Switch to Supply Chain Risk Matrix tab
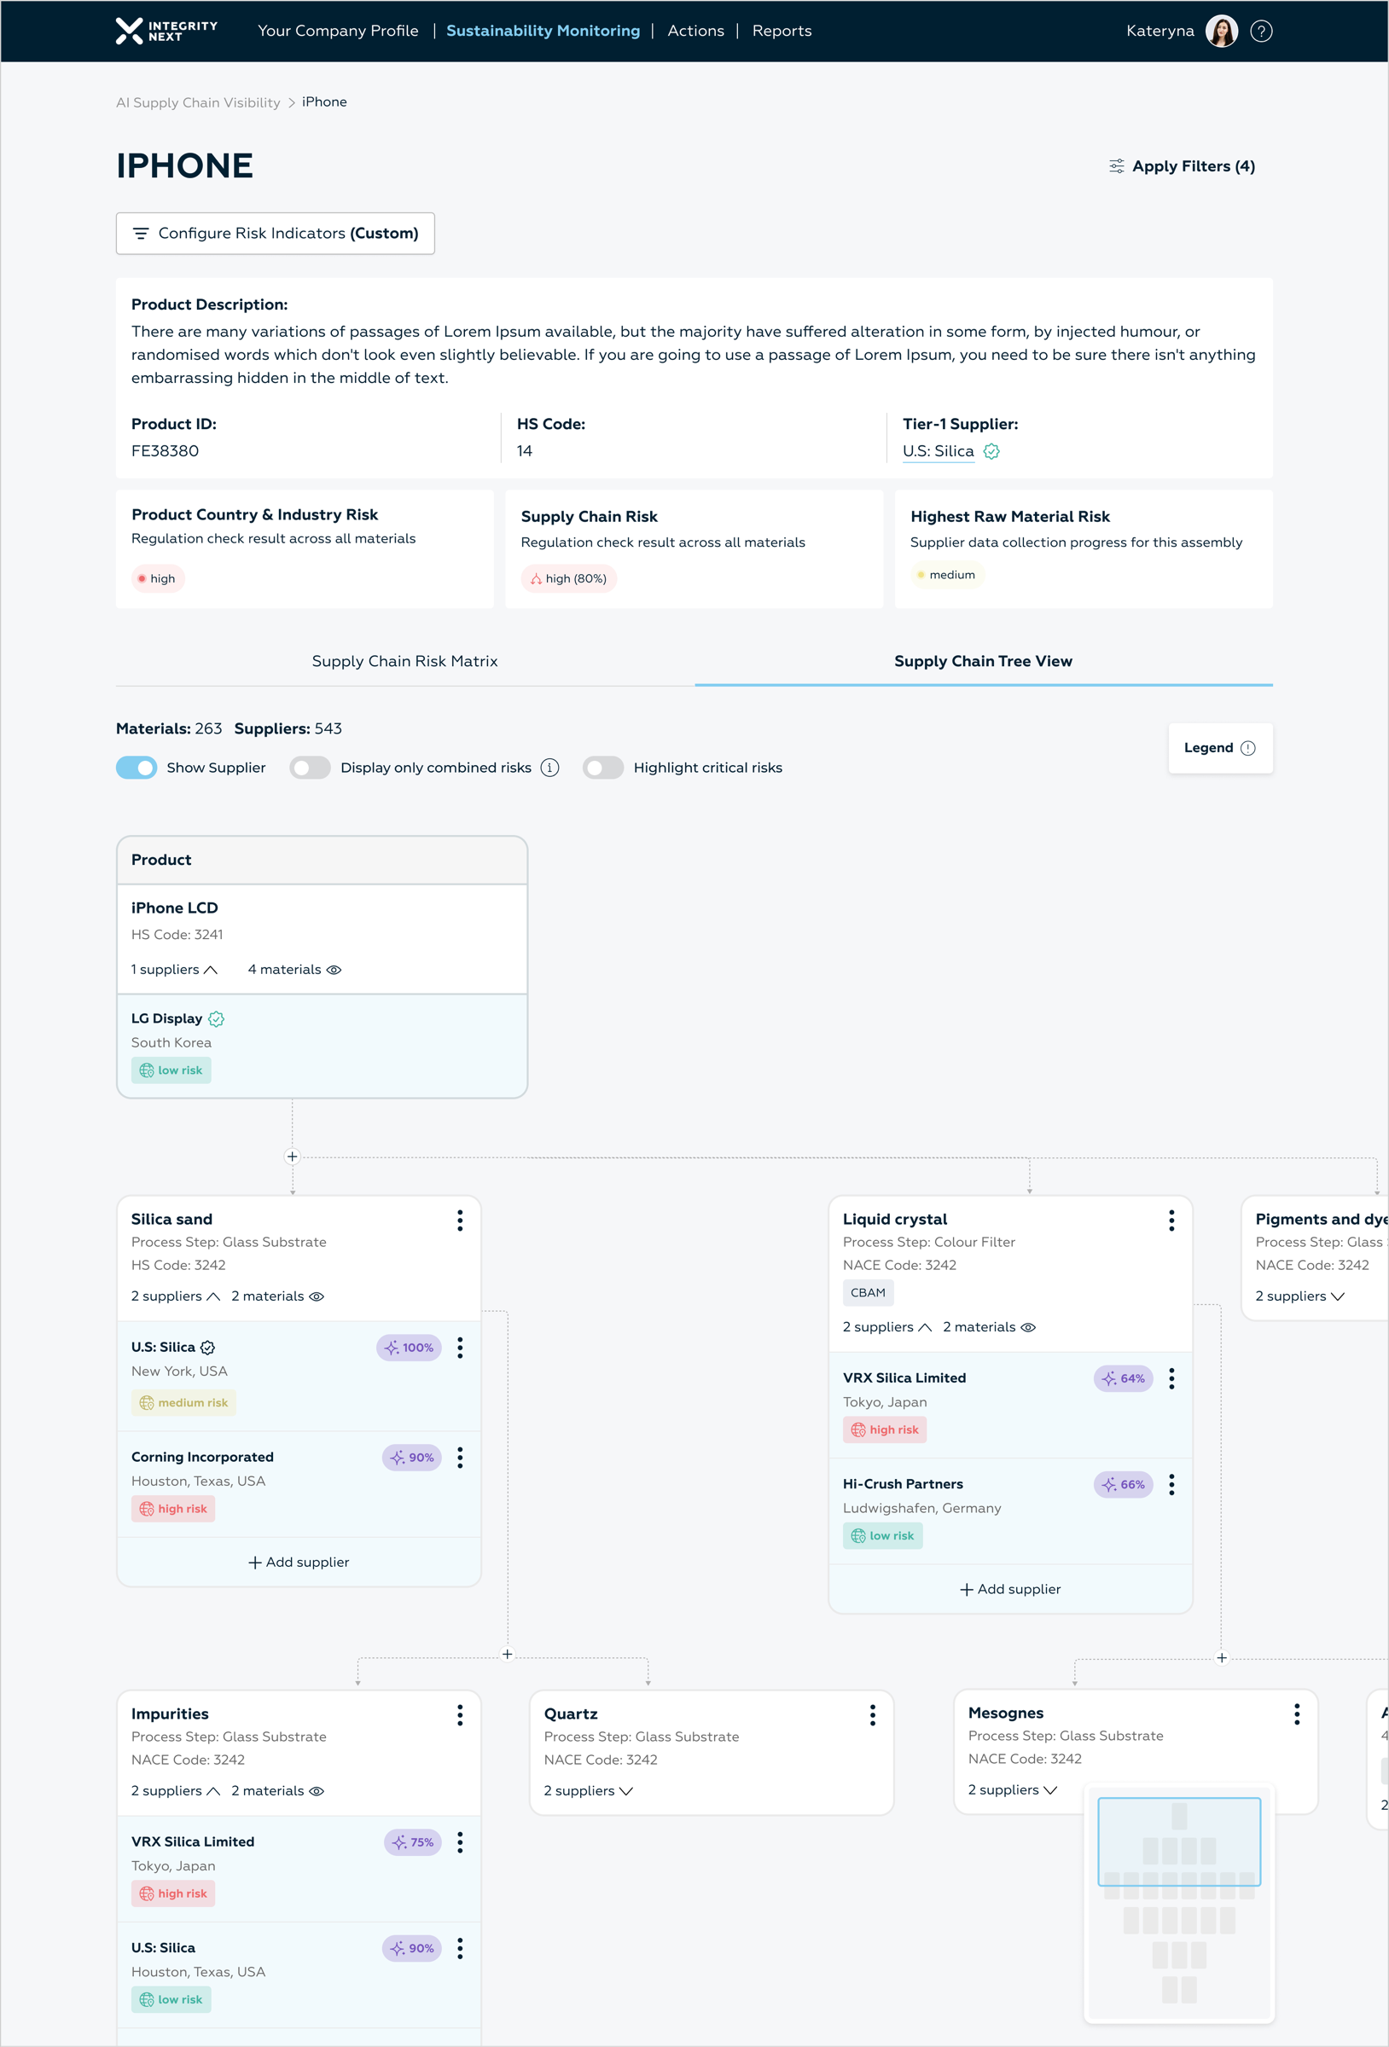Viewport: 1389px width, 2047px height. click(404, 661)
